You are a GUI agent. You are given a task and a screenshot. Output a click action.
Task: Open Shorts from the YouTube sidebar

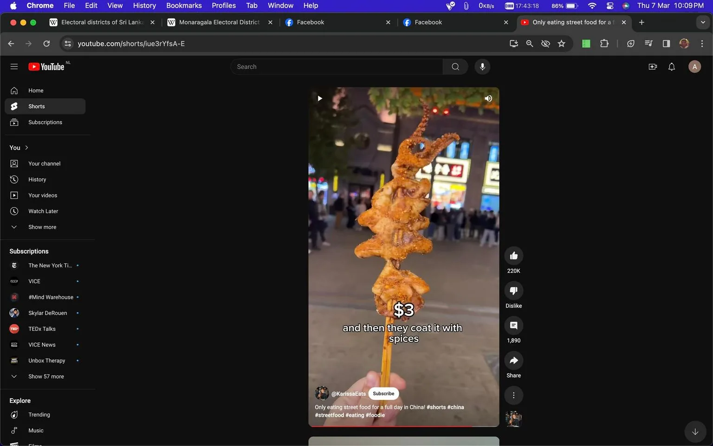[36, 106]
